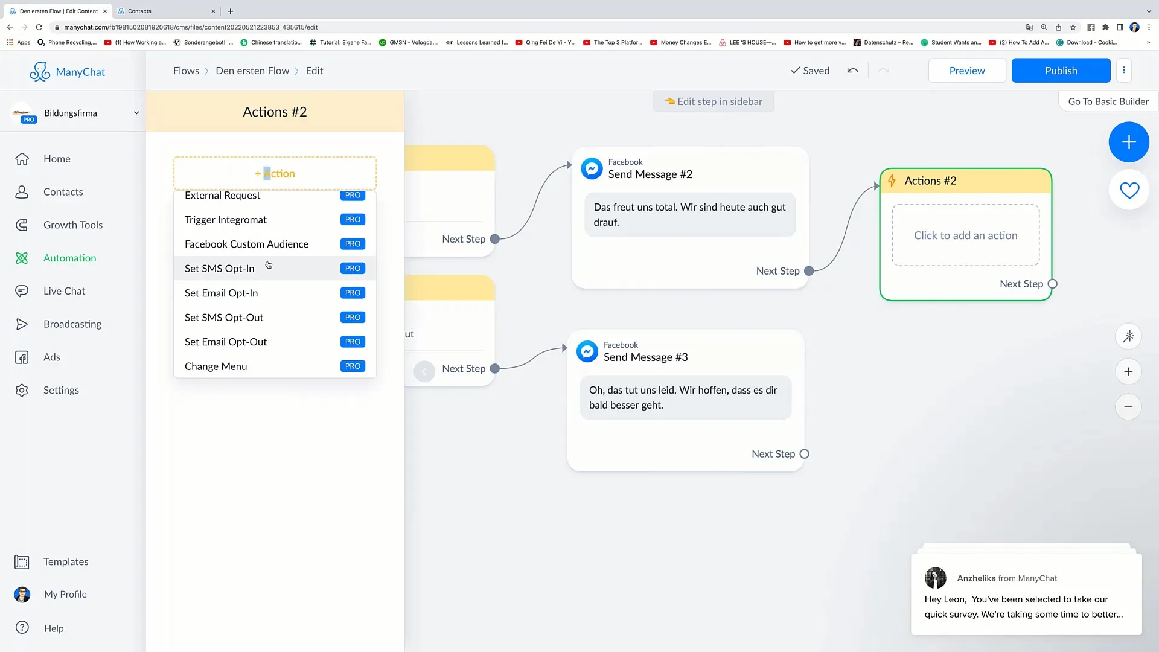Select message text in Send Message #2

690,215
